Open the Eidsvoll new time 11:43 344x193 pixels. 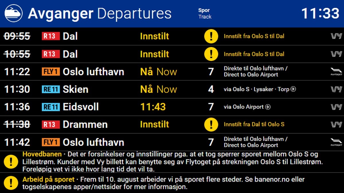(x=153, y=107)
